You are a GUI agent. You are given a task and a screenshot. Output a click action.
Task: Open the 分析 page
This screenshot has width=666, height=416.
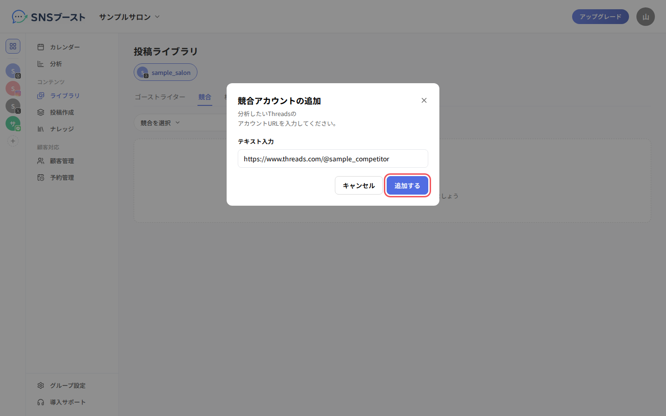tap(72, 64)
